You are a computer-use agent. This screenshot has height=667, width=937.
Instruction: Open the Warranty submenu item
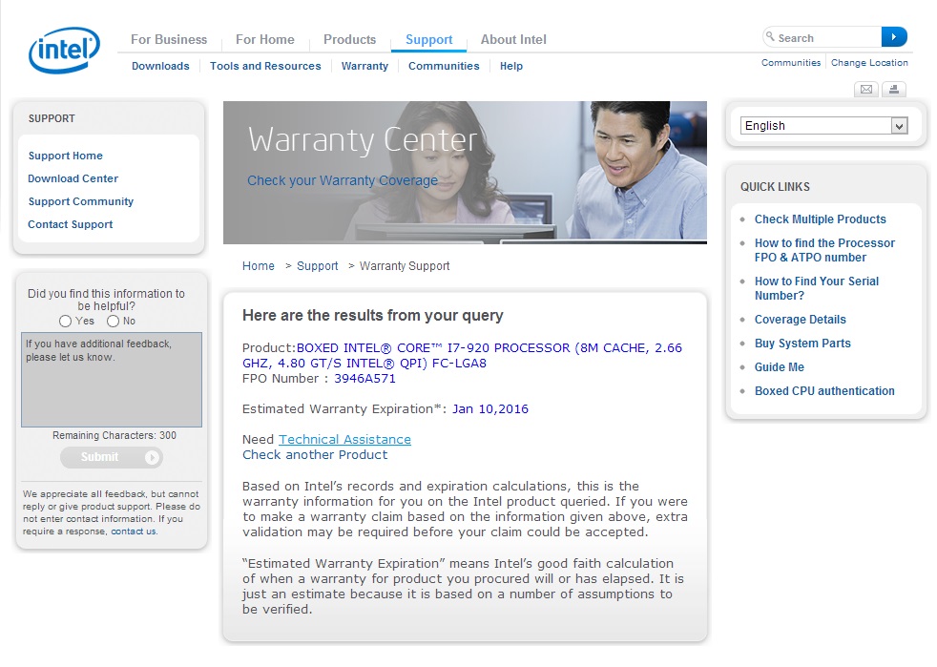364,66
